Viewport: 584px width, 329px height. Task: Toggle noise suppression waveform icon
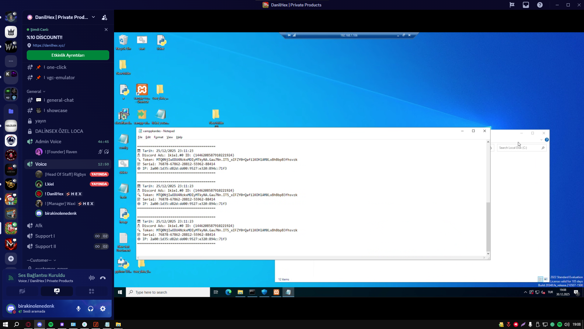pos(92,278)
